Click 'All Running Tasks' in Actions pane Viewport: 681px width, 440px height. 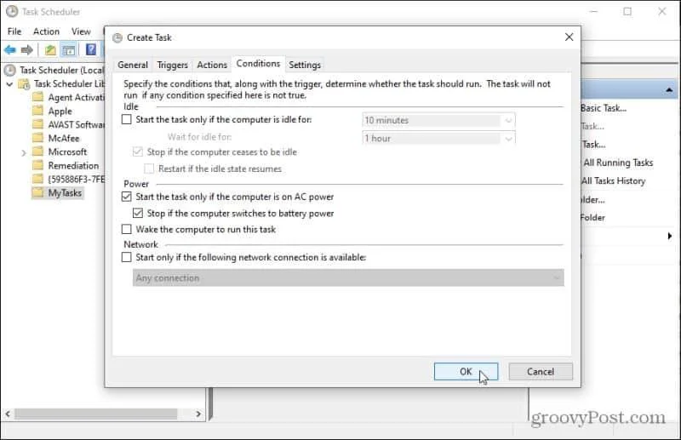click(x=619, y=163)
